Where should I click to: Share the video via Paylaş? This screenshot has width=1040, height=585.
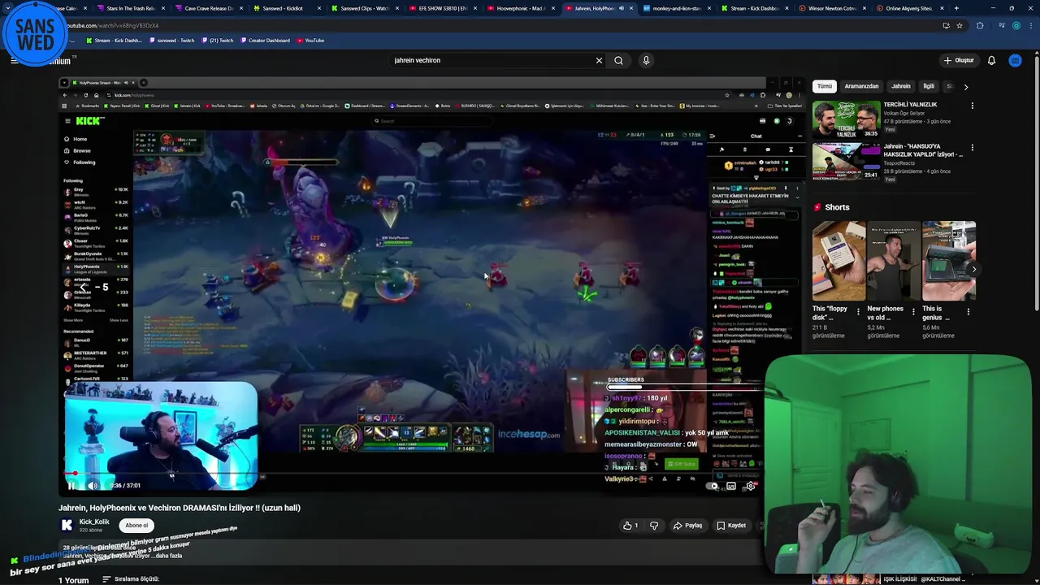pyautogui.click(x=687, y=526)
